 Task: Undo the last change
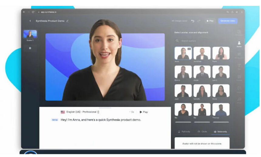(193, 21)
